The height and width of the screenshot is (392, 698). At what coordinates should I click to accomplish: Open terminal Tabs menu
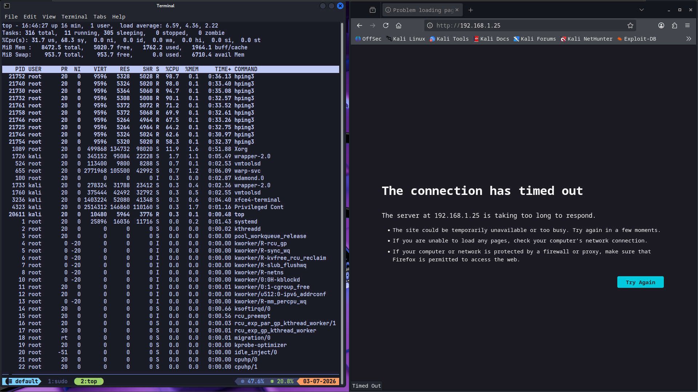100,17
